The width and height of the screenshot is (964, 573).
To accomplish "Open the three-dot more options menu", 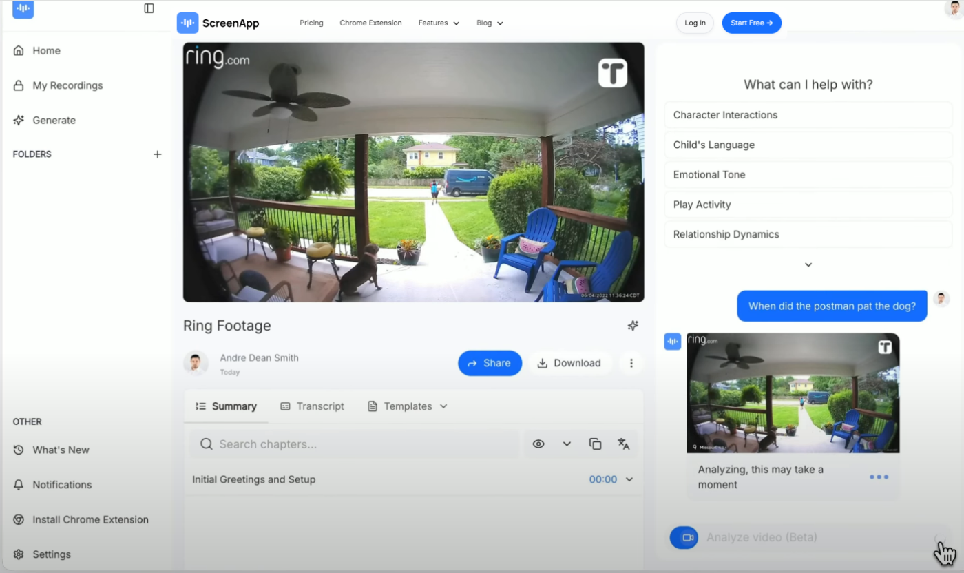I will (631, 363).
